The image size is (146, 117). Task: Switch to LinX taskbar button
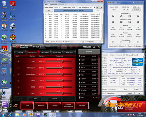coord(53,115)
